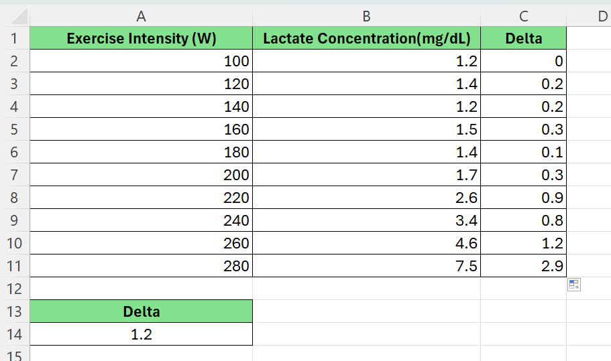Select column B header

[366, 17]
